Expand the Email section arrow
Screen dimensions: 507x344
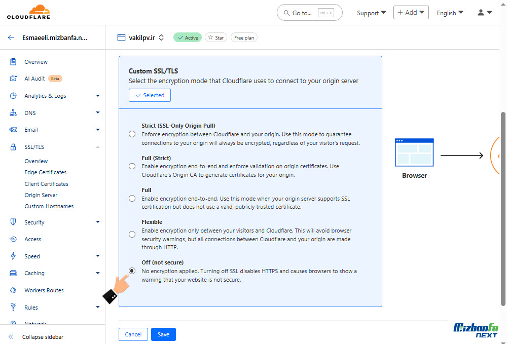[x=98, y=130]
